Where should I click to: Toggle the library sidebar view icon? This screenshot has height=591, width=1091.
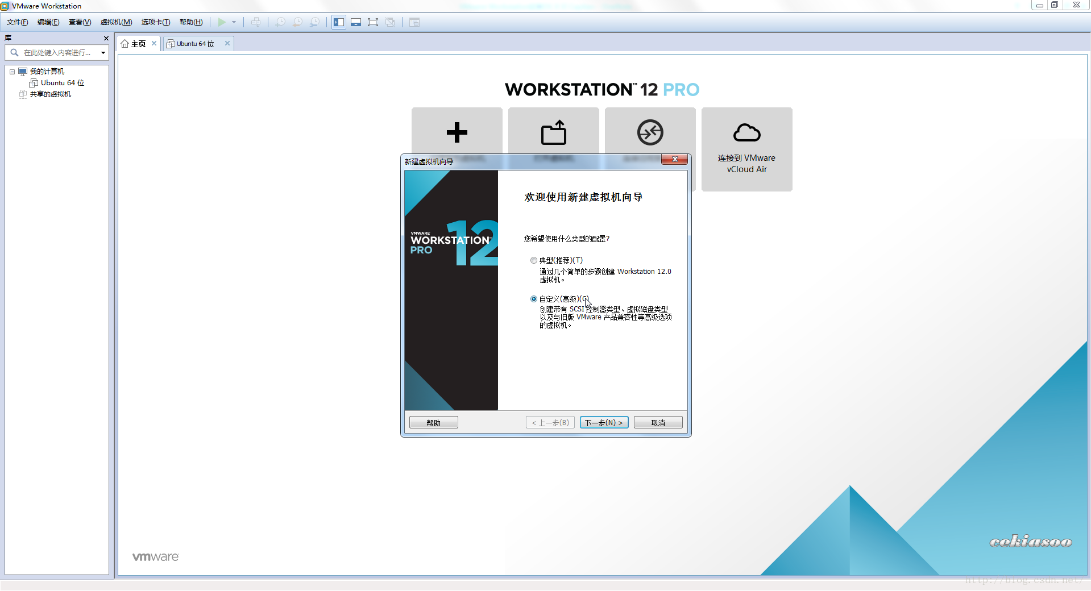[x=339, y=22]
